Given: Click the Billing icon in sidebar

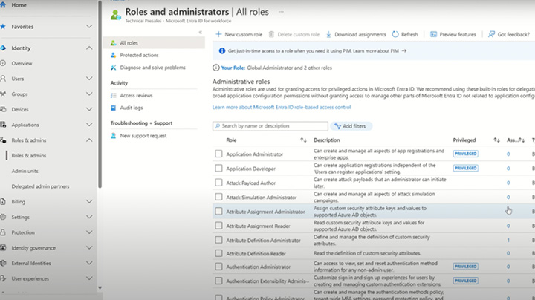Looking at the screenshot, I should coord(3,202).
